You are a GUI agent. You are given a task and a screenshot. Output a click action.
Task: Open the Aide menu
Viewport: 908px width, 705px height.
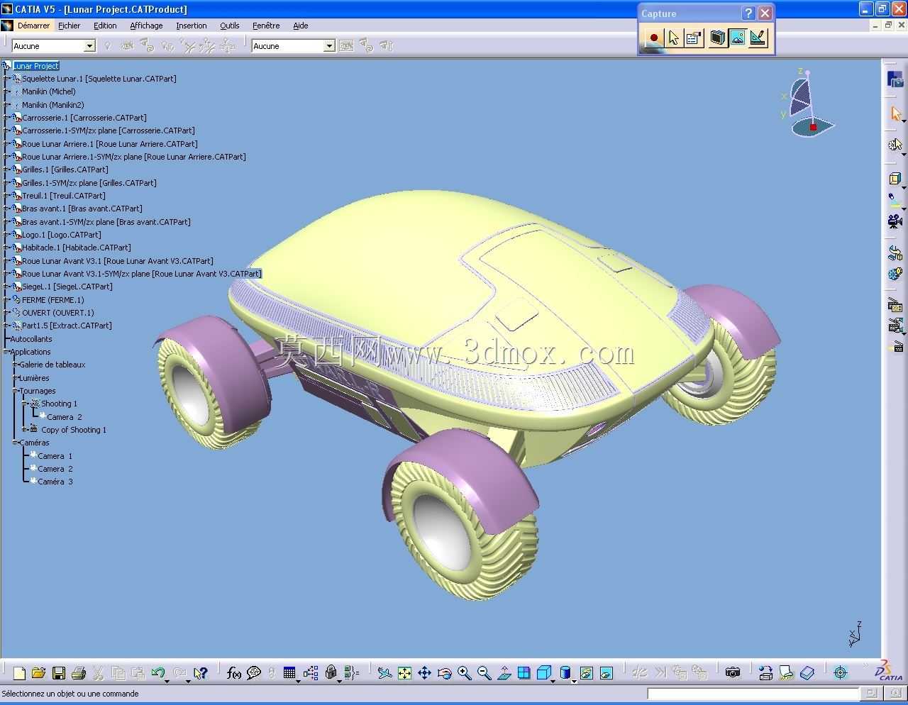(x=301, y=26)
